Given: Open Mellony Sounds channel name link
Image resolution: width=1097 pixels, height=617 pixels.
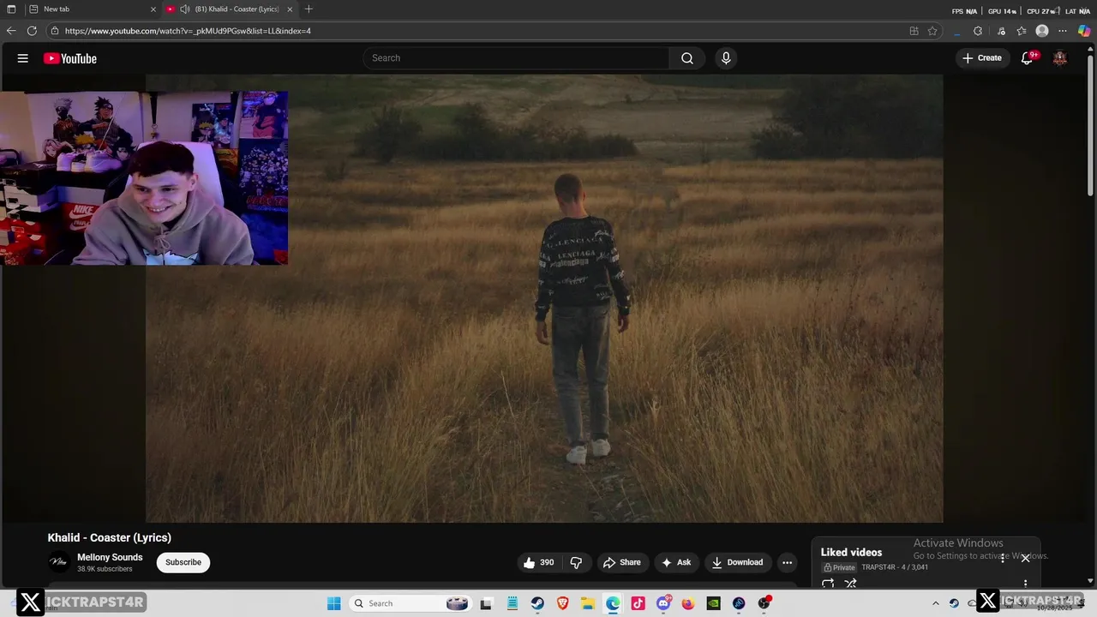Looking at the screenshot, I should click(110, 557).
